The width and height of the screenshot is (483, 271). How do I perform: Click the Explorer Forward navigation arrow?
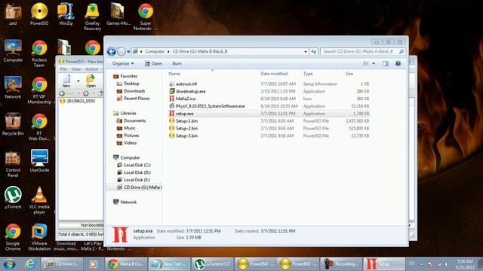122,52
